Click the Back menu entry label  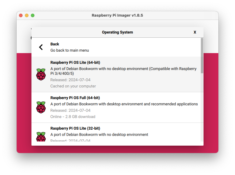tap(55, 44)
